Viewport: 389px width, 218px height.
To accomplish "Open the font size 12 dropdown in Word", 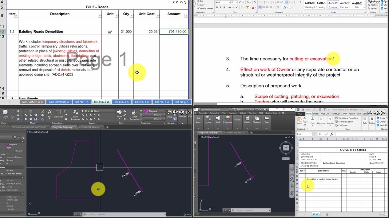I will click(x=236, y=2).
